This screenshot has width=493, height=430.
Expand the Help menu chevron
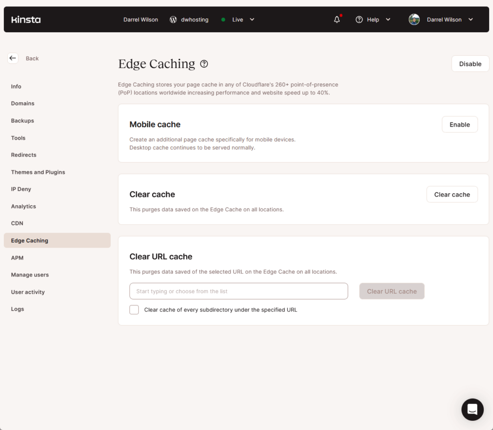(388, 20)
